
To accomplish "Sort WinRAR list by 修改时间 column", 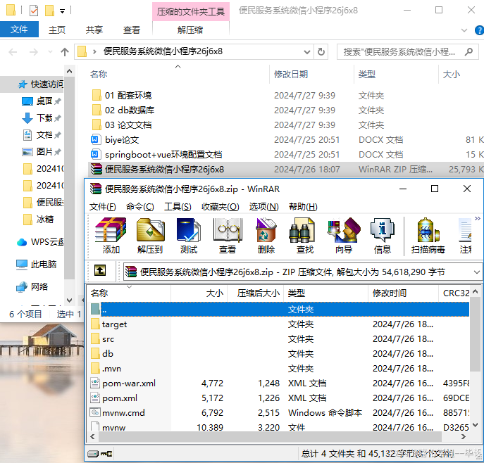I will [x=403, y=293].
